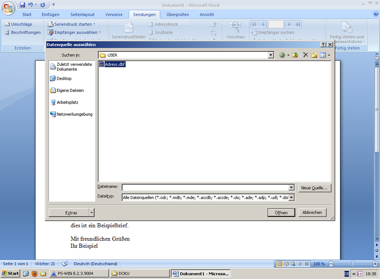Click the Neue Quelle... button
This screenshot has height=279, width=380.
314,188
